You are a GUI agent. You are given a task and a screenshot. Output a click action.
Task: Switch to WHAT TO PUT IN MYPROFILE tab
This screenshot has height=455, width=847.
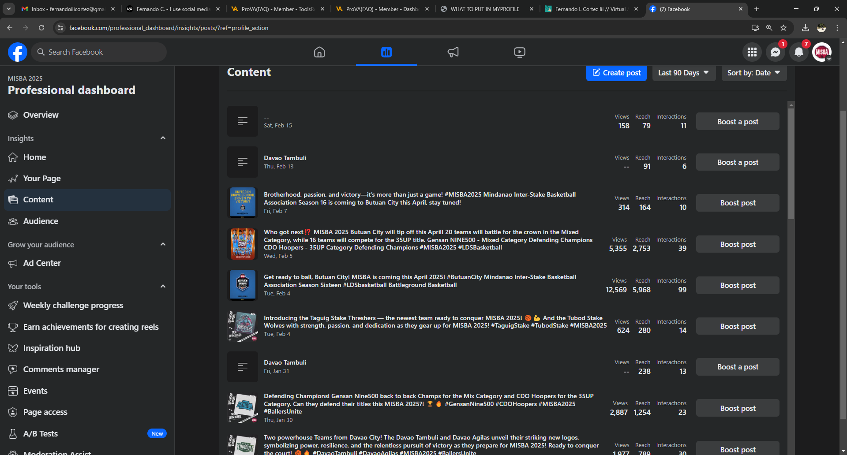pos(487,9)
